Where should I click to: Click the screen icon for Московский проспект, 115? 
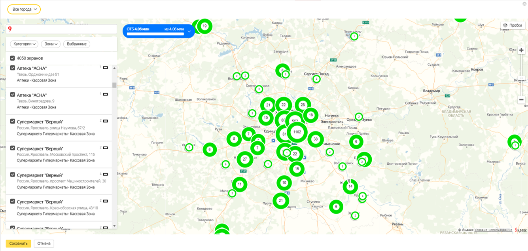[x=106, y=148]
